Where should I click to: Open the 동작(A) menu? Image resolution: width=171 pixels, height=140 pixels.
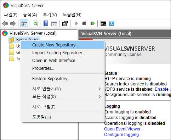point(30,15)
